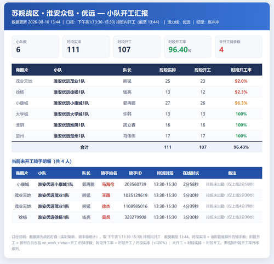The width and height of the screenshot is (274, 264).
Task: Click the '排班时段' column header
Action: [x=165, y=173]
